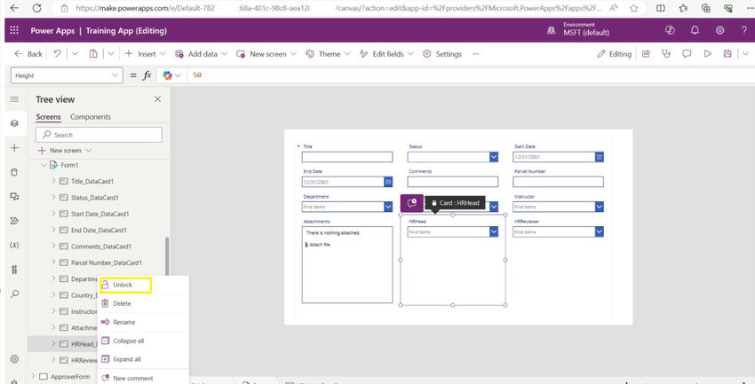
Task: Open the Advanced tools icon in left rail
Action: coord(14,270)
